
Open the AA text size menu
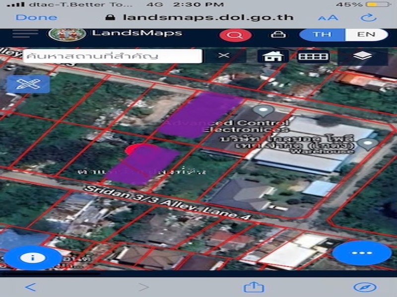[x=328, y=18]
